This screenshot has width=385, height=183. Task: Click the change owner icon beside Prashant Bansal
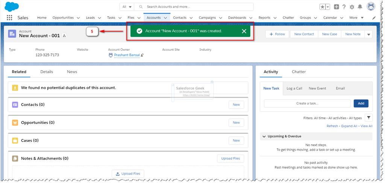click(142, 55)
